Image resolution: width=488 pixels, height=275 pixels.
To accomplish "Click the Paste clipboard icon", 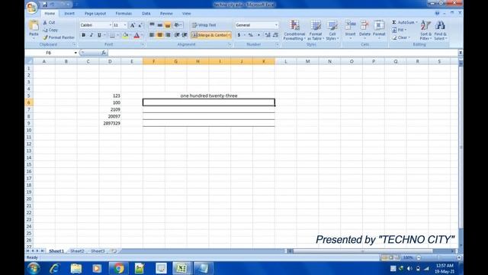I will [x=34, y=25].
